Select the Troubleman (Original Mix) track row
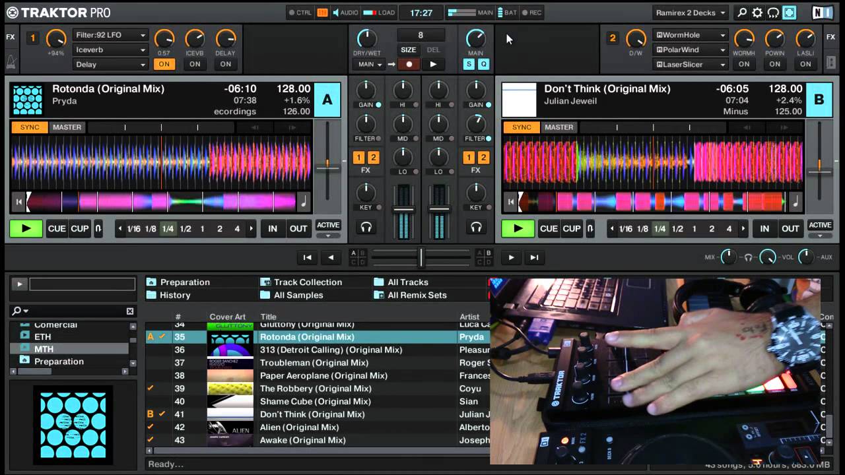 point(318,363)
